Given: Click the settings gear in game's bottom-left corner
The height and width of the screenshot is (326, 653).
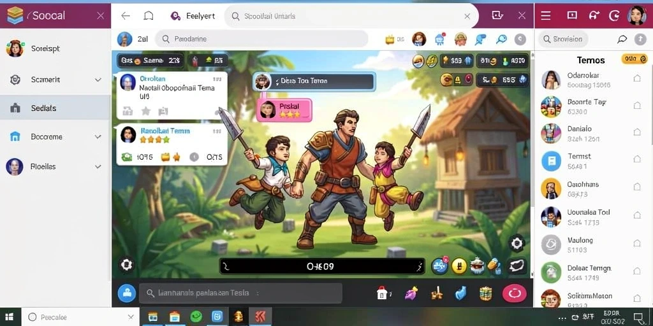Looking at the screenshot, I should [x=127, y=264].
